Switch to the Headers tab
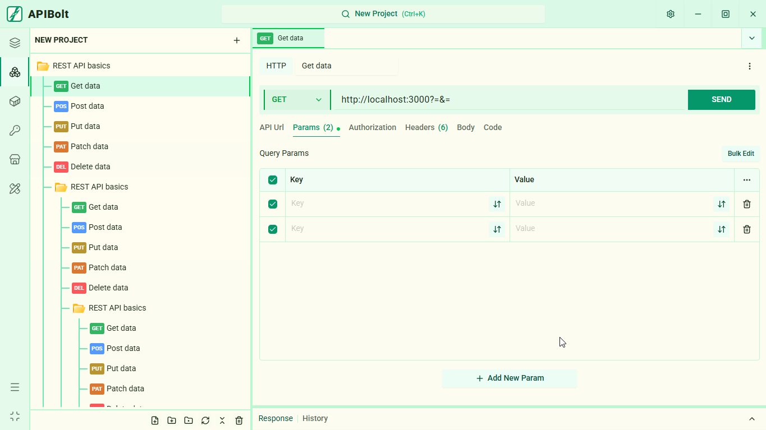This screenshot has width=766, height=430. tap(426, 127)
